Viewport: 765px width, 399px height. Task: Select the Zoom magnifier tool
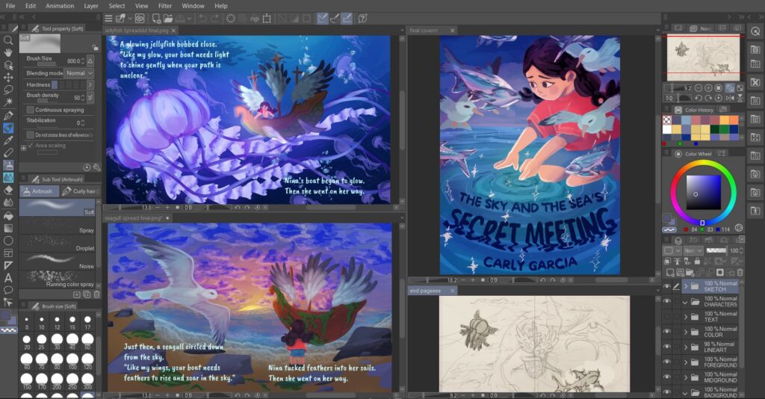click(8, 40)
